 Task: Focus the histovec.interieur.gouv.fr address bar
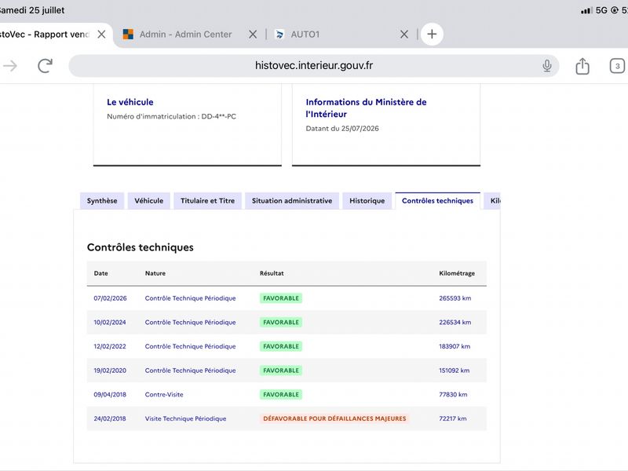point(313,66)
